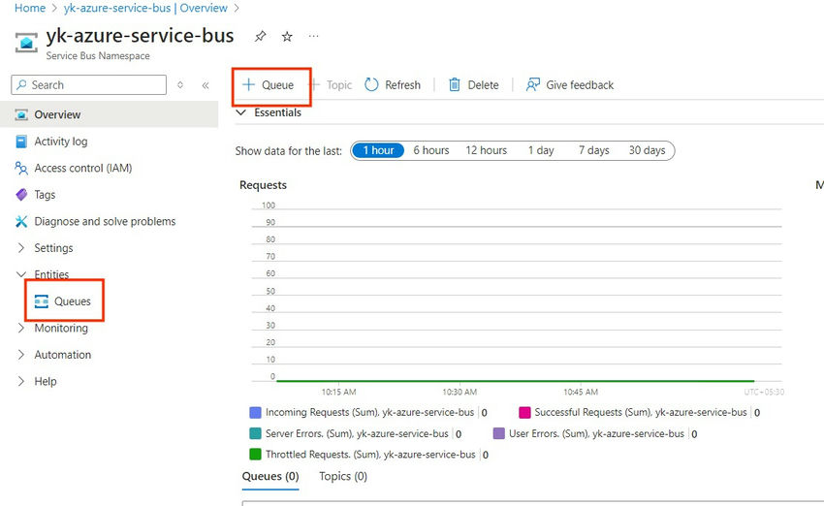This screenshot has height=506, width=824.
Task: Expand the Monitoring group
Action: tap(21, 328)
